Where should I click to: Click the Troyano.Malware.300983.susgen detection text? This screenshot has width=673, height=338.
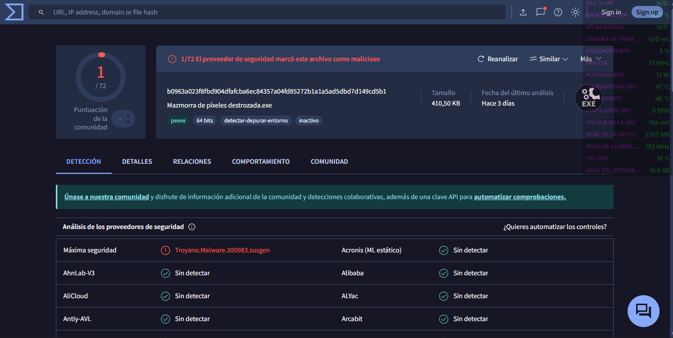[x=222, y=250]
